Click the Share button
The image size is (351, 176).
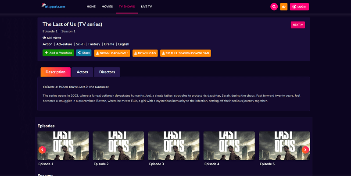pyautogui.click(x=84, y=53)
